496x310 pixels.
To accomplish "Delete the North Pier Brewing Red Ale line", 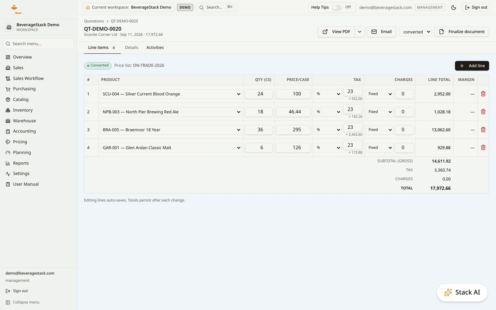I will click(483, 112).
